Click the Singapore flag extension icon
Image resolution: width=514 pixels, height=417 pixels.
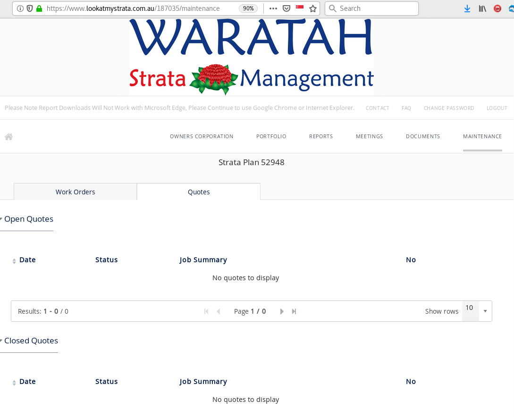point(300,7)
